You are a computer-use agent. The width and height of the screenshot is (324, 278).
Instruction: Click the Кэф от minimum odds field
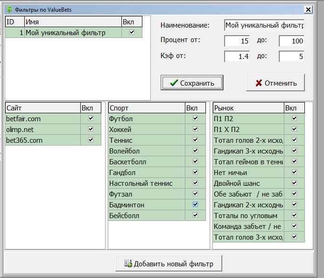point(237,57)
